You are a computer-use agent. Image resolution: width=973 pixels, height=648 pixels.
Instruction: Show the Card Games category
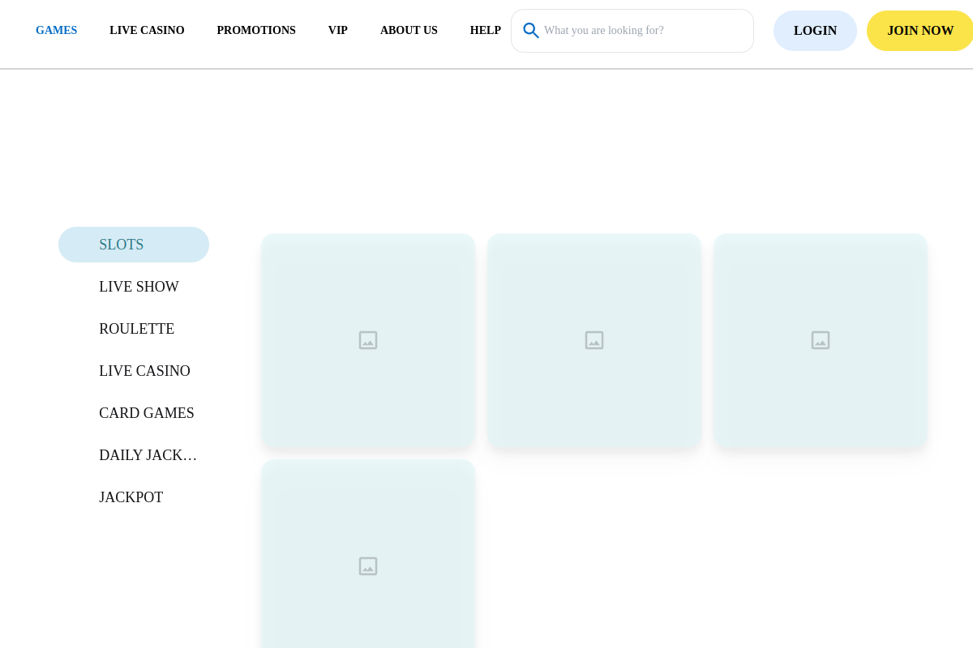(x=134, y=413)
